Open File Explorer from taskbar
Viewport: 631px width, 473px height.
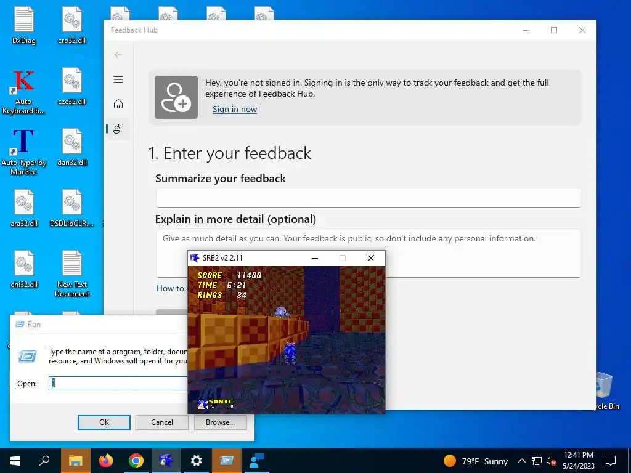click(x=75, y=461)
